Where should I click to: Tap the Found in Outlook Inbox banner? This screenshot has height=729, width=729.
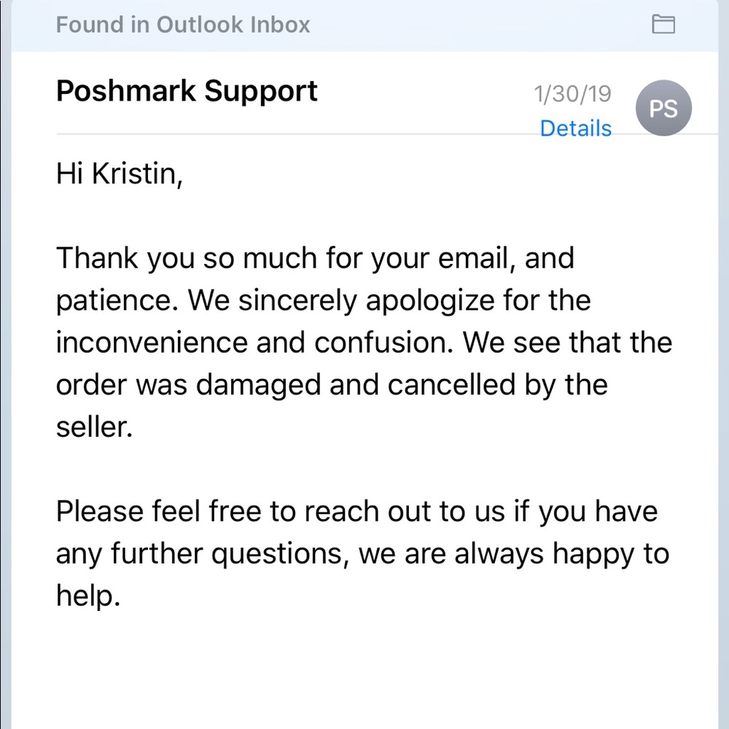[364, 26]
